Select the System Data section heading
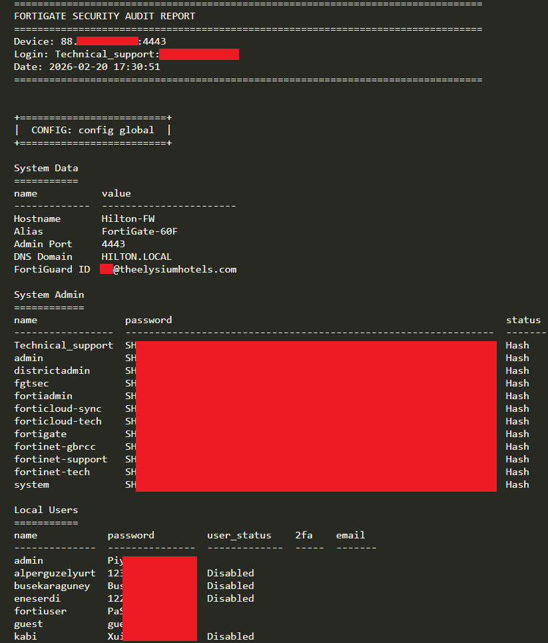Viewport: 548px width, 643px height. pos(46,168)
